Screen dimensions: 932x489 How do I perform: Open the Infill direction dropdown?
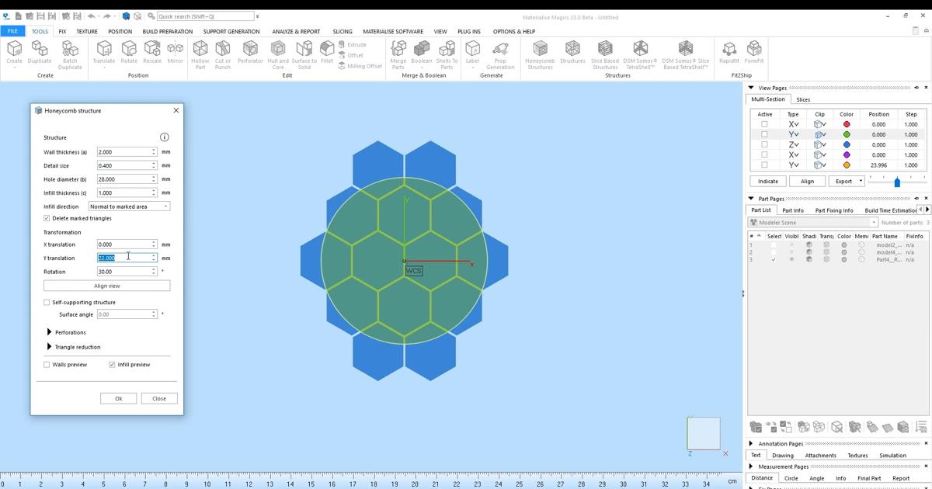pyautogui.click(x=165, y=206)
